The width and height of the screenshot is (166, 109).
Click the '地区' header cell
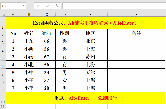point(90,33)
